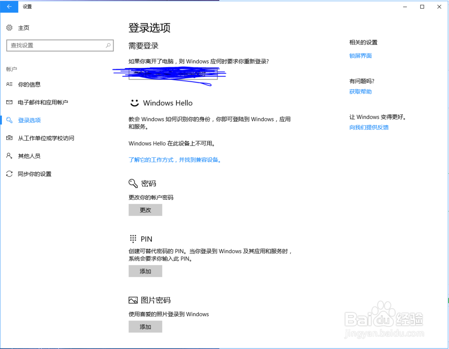Click the PIN keypad dots icon
449x349 pixels.
point(133,239)
